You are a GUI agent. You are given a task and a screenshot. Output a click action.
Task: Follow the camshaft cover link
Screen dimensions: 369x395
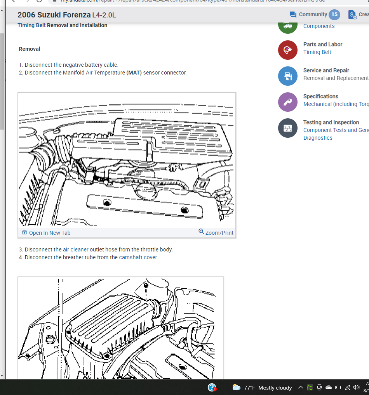pyautogui.click(x=138, y=257)
